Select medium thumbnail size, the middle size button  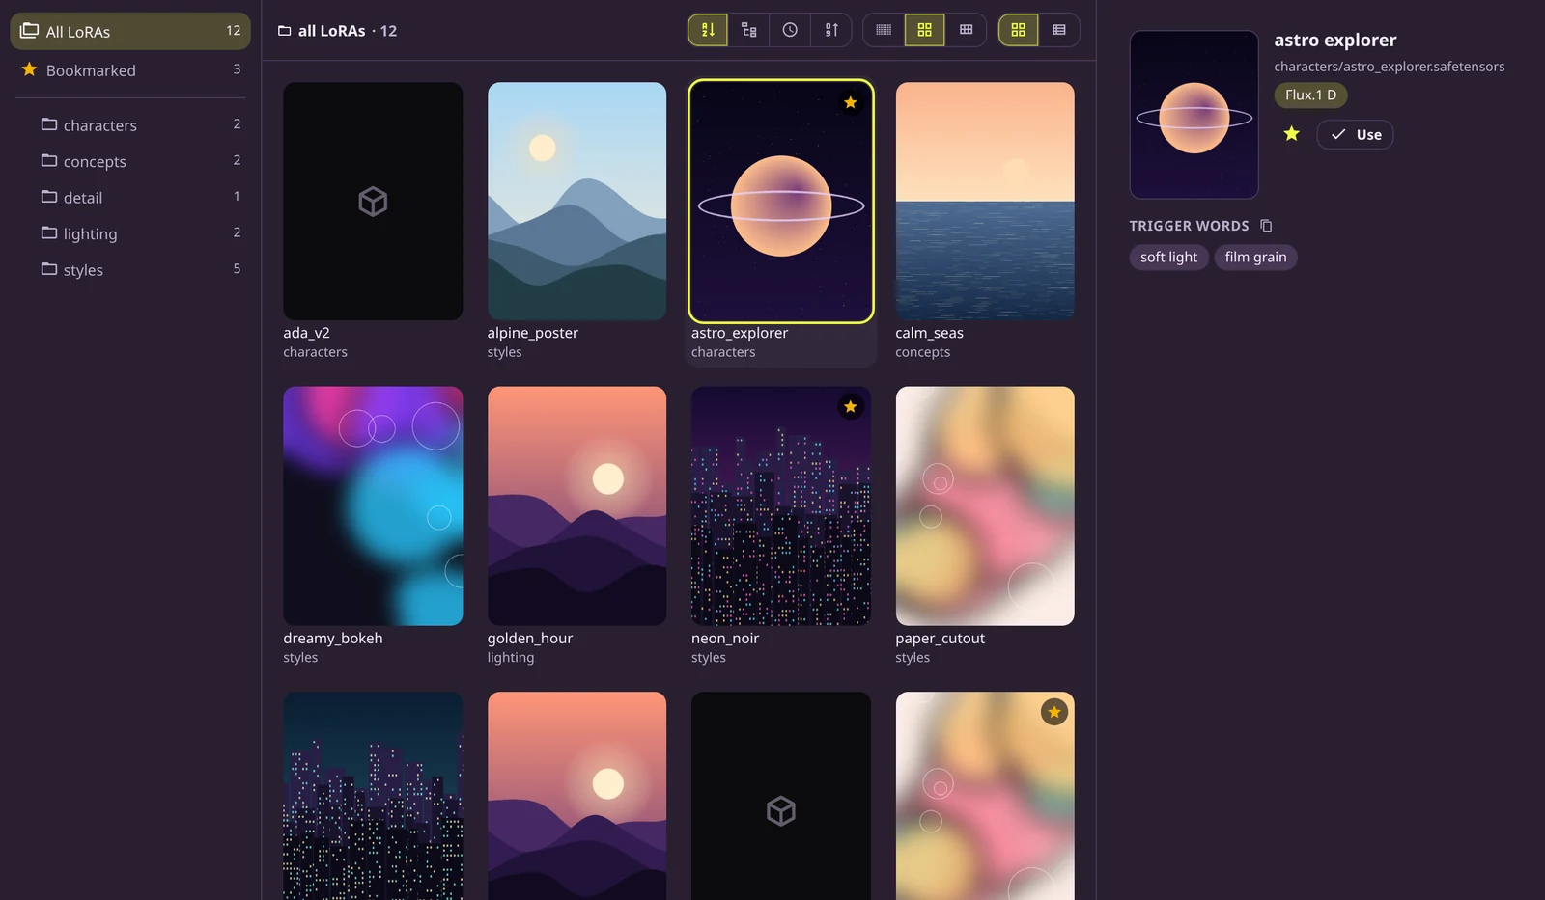click(x=924, y=30)
